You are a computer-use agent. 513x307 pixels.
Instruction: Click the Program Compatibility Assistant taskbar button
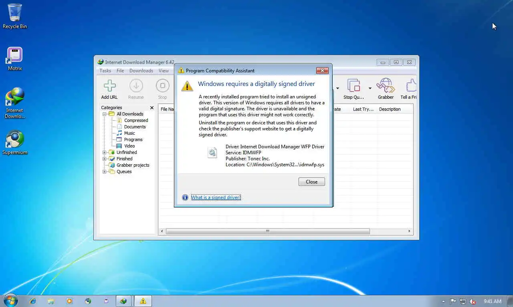click(143, 301)
